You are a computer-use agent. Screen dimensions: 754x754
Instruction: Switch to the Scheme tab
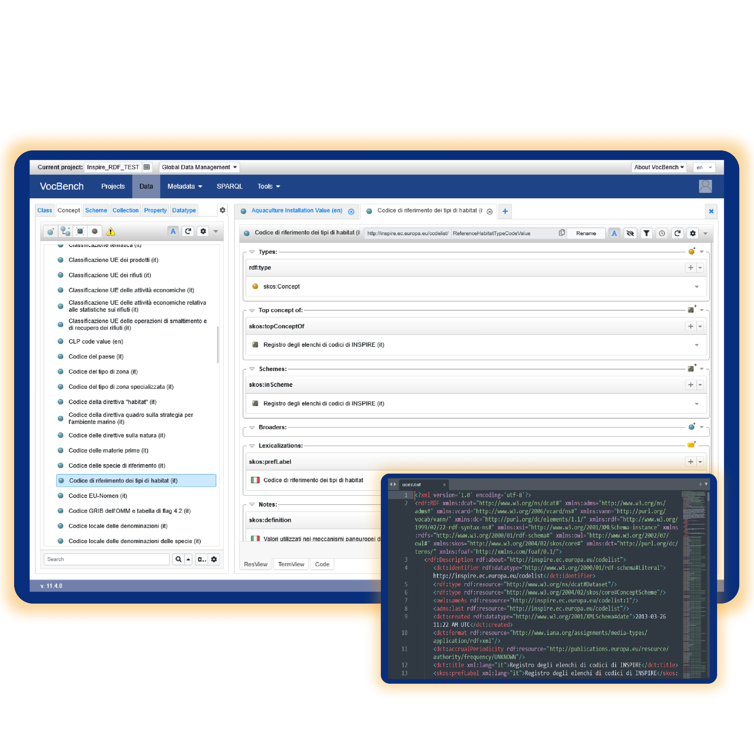[96, 210]
